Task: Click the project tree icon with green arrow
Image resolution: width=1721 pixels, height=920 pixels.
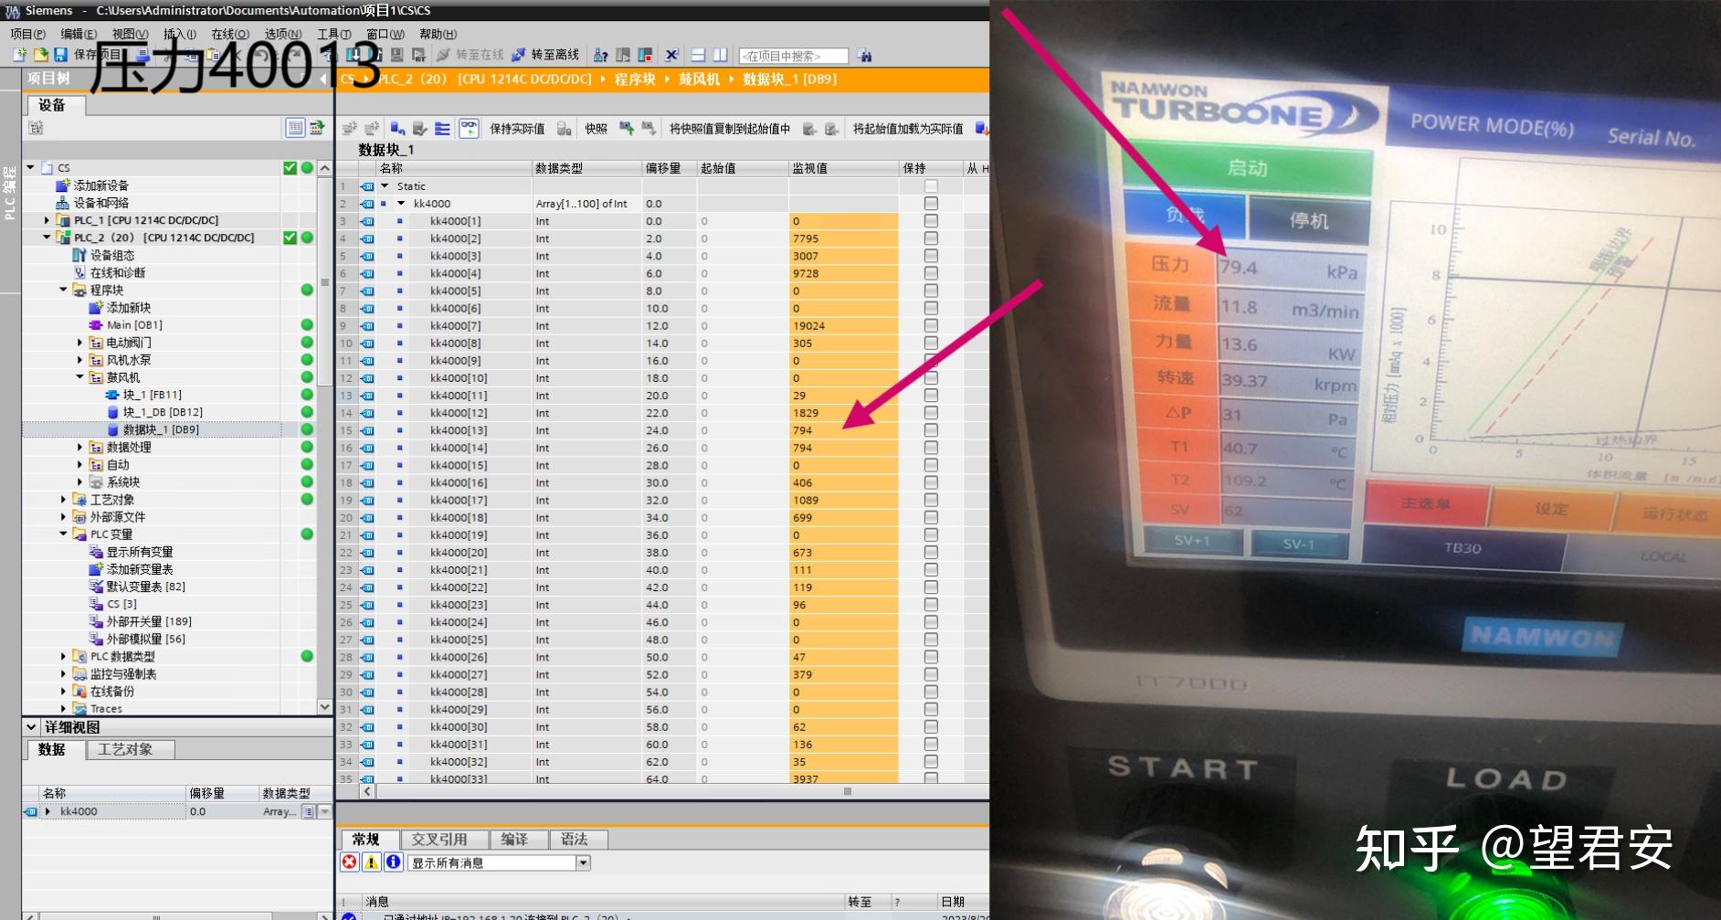Action: (x=317, y=128)
